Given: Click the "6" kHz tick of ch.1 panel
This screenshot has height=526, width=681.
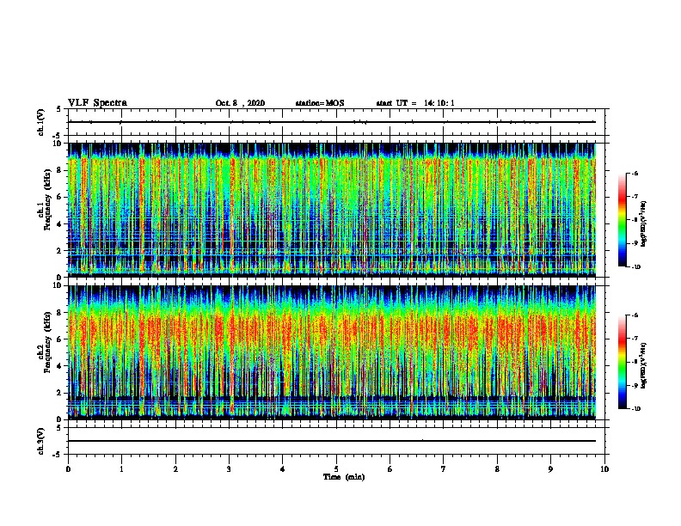Looking at the screenshot, I should coord(60,197).
